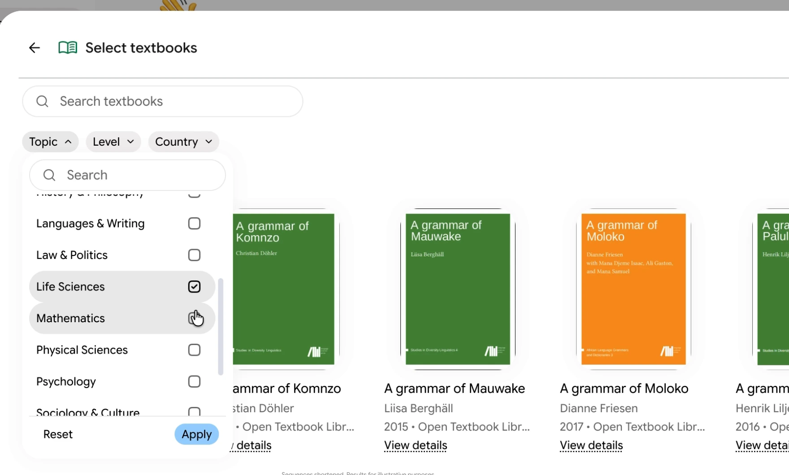
Task: Check the Sociology & Culture checkbox
Action: tap(194, 411)
